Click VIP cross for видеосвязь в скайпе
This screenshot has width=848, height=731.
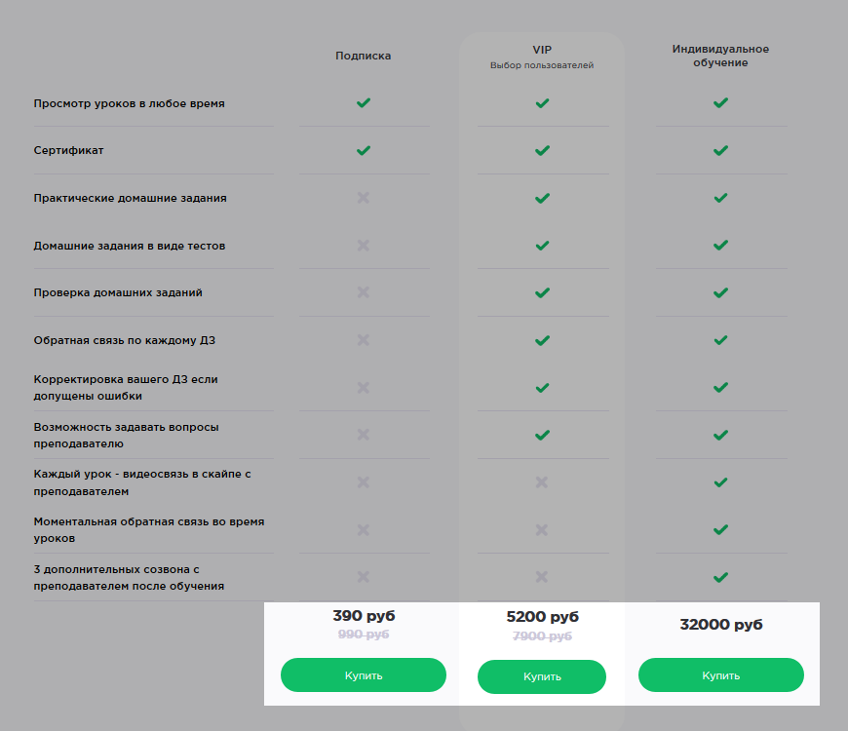click(x=542, y=481)
